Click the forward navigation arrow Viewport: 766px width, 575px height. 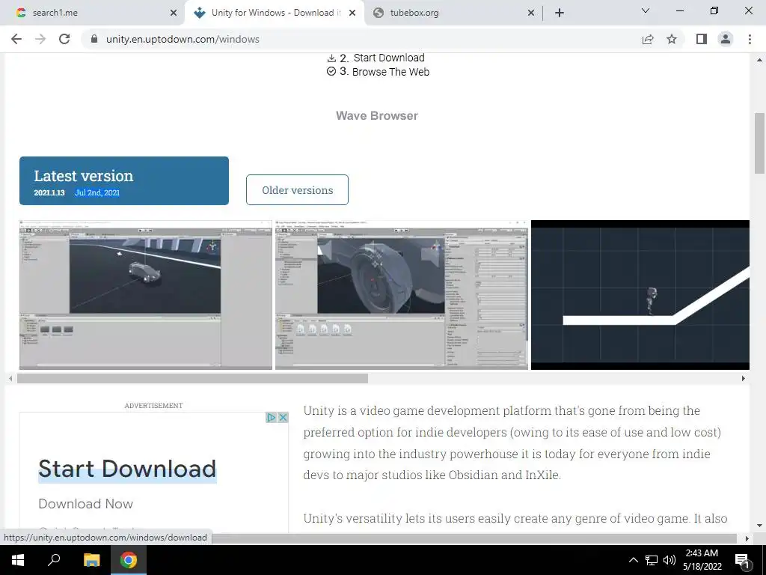(40, 39)
